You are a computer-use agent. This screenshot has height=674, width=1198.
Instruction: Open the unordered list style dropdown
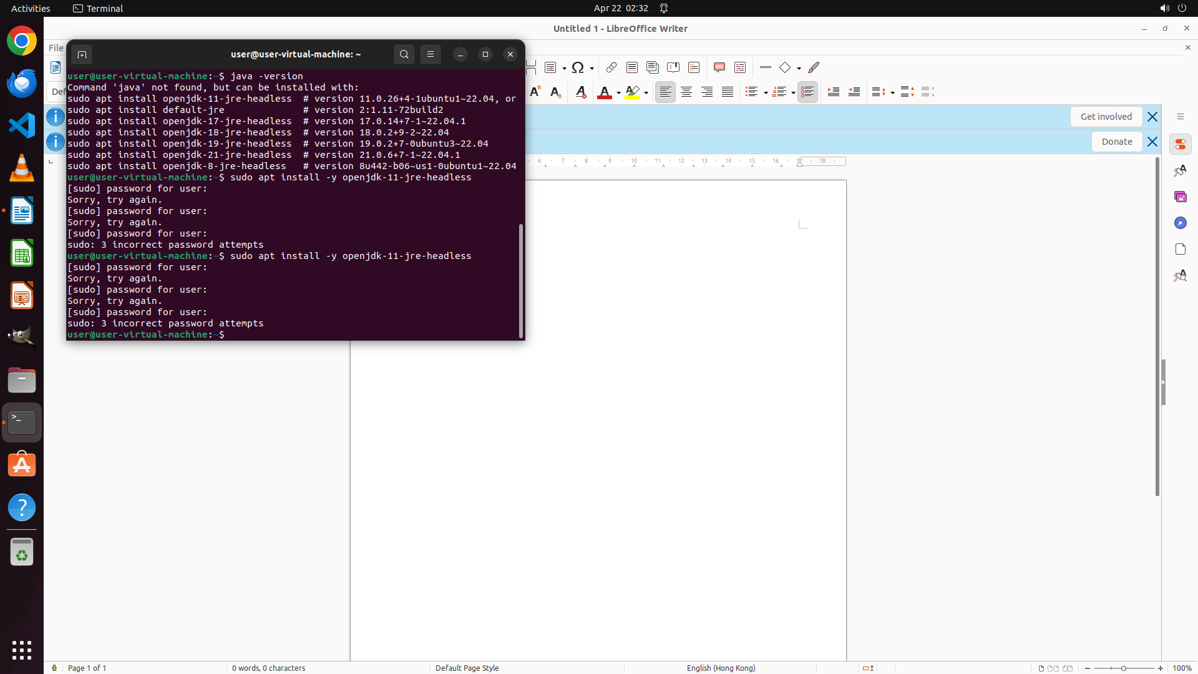pos(766,93)
